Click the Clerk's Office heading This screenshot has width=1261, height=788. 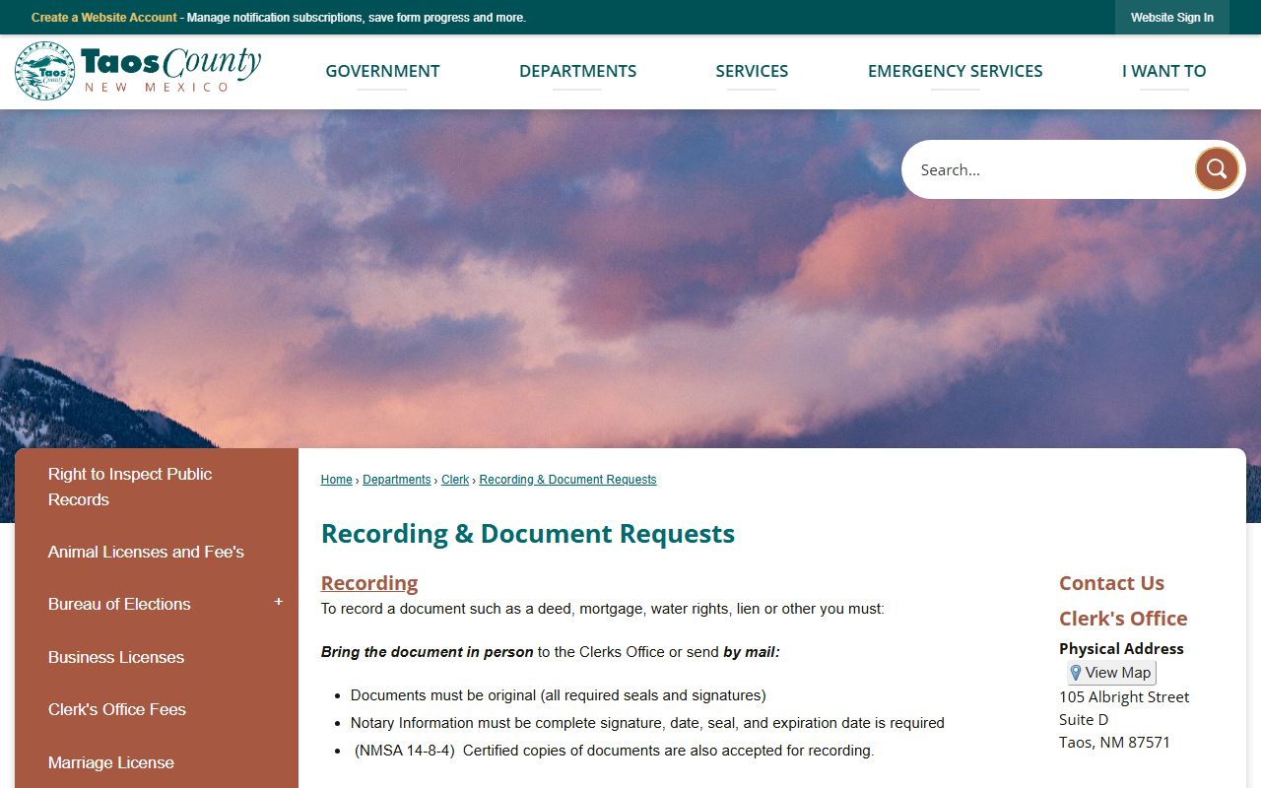[1123, 619]
